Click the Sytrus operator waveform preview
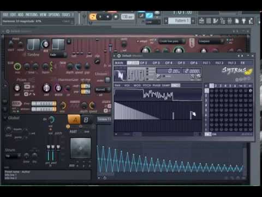 tap(121, 74)
